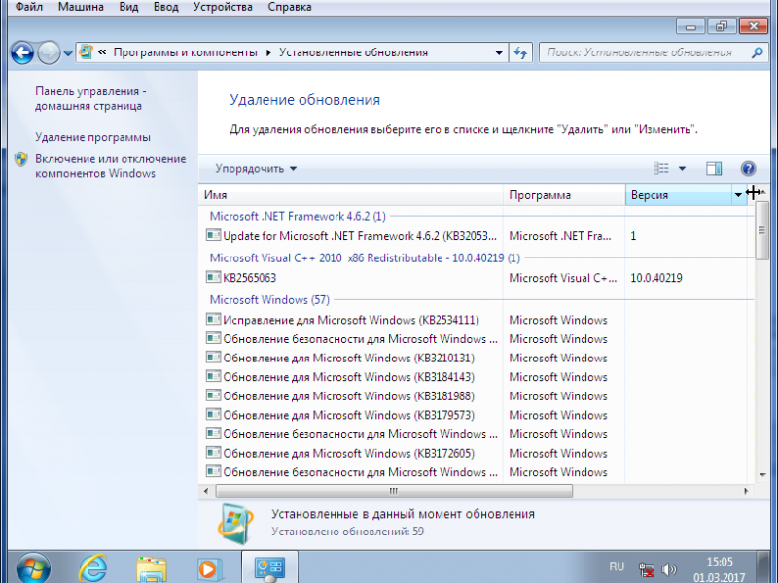This screenshot has height=583, width=778.
Task: Sort by the Программа column header
Action: tap(564, 195)
